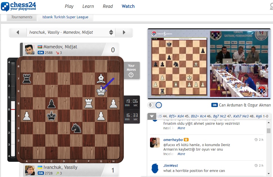Click Mamedov's player photo
The height and width of the screenshot is (177, 273).
[30, 49]
